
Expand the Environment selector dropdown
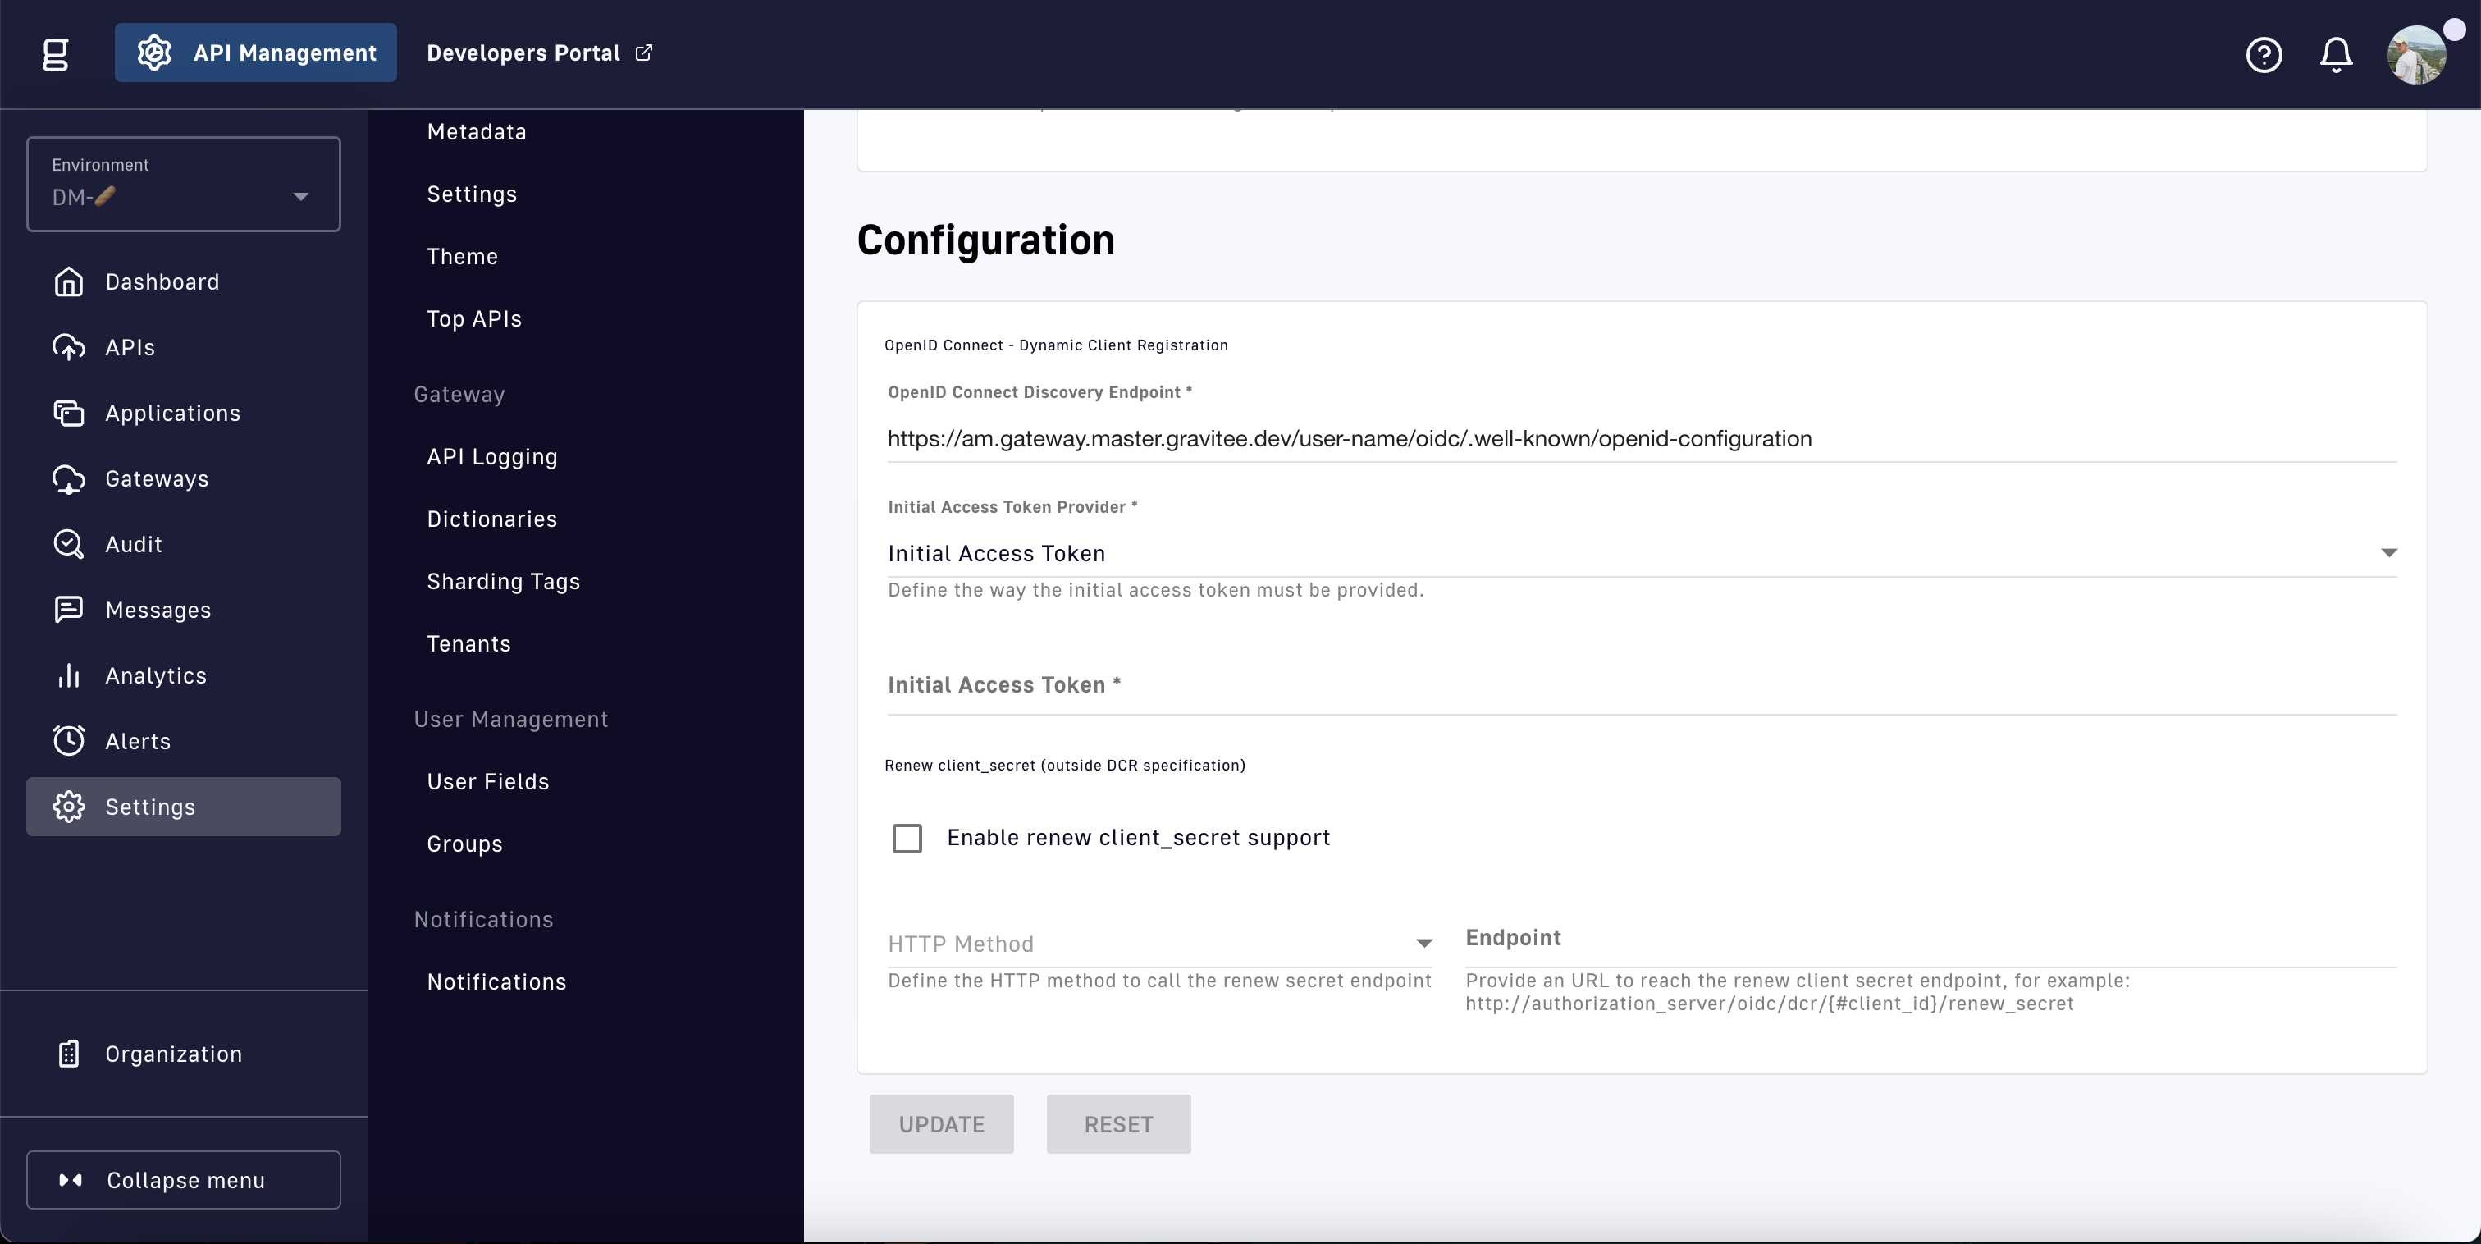tap(183, 184)
